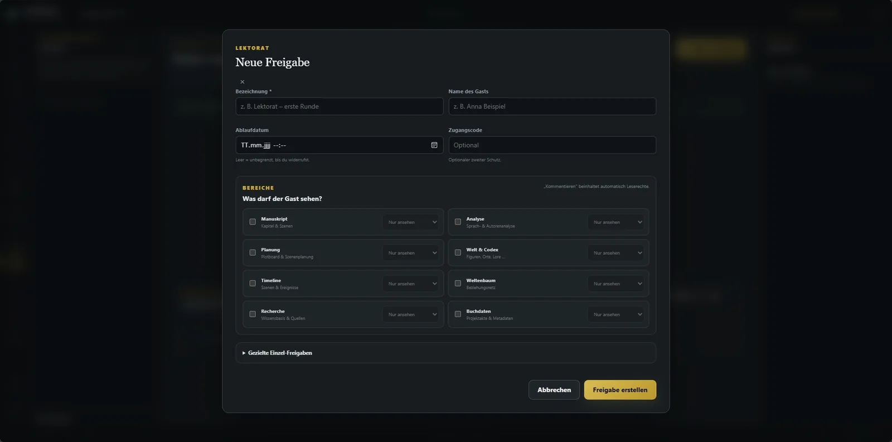Click the 'Kapitel & Szenen' subtitle

coord(277,226)
